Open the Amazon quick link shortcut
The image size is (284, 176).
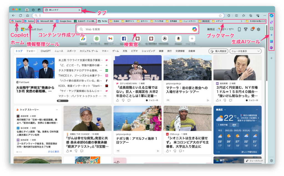(x=178, y=39)
